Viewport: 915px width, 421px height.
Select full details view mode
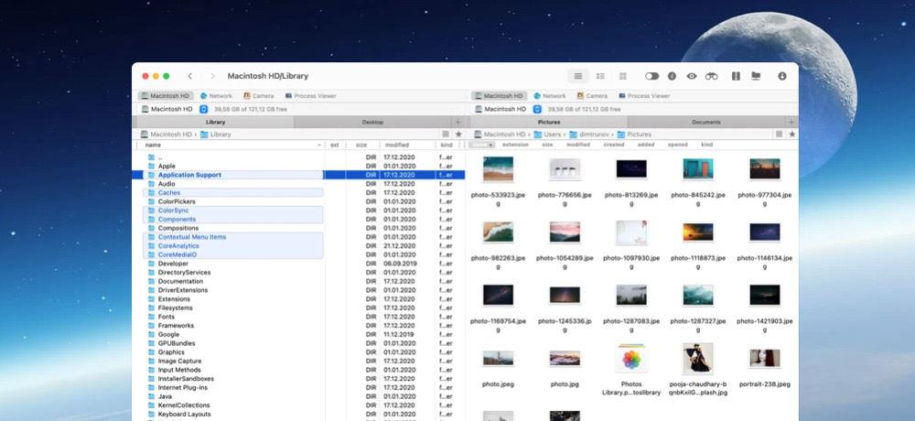click(578, 76)
